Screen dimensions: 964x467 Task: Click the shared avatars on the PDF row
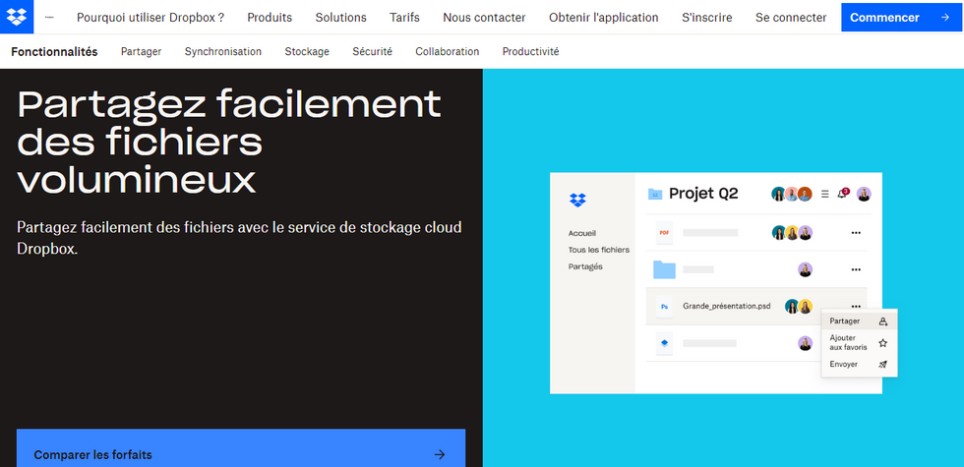pyautogui.click(x=792, y=233)
